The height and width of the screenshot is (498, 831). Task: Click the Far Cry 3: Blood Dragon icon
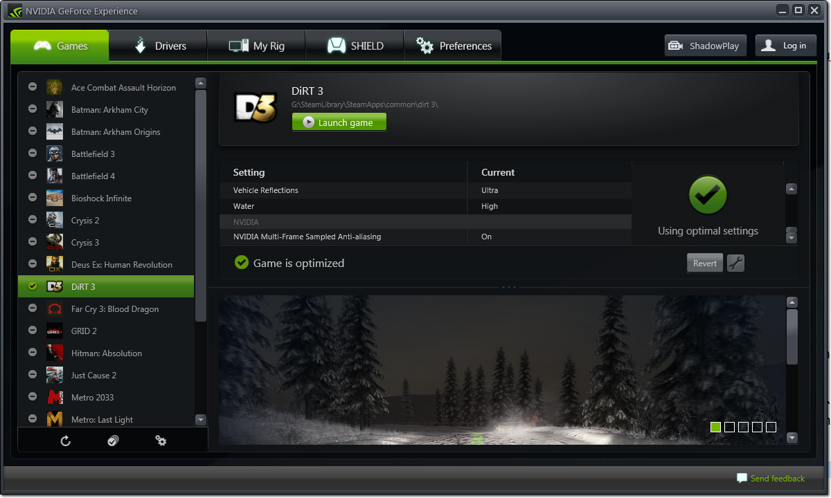(55, 308)
